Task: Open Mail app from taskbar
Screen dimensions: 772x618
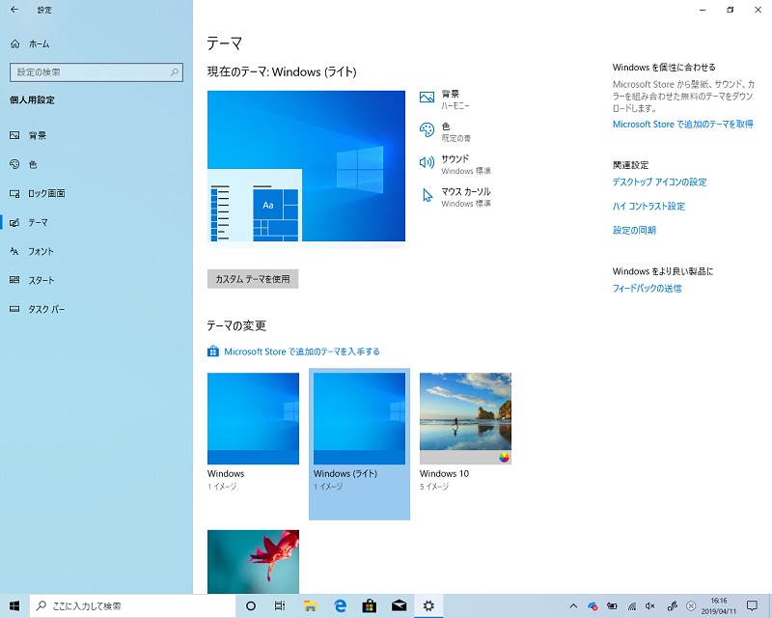Action: 399,605
